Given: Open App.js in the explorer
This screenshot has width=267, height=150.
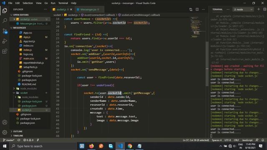Looking at the screenshot, I should coord(27,37).
